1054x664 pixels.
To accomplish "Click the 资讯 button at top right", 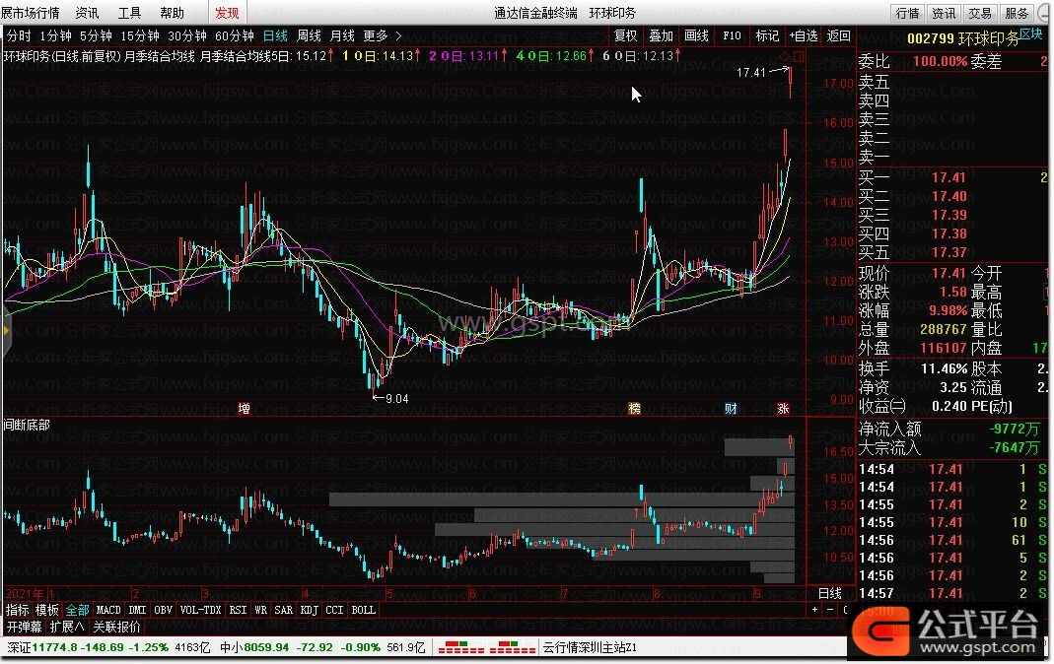I will [944, 13].
